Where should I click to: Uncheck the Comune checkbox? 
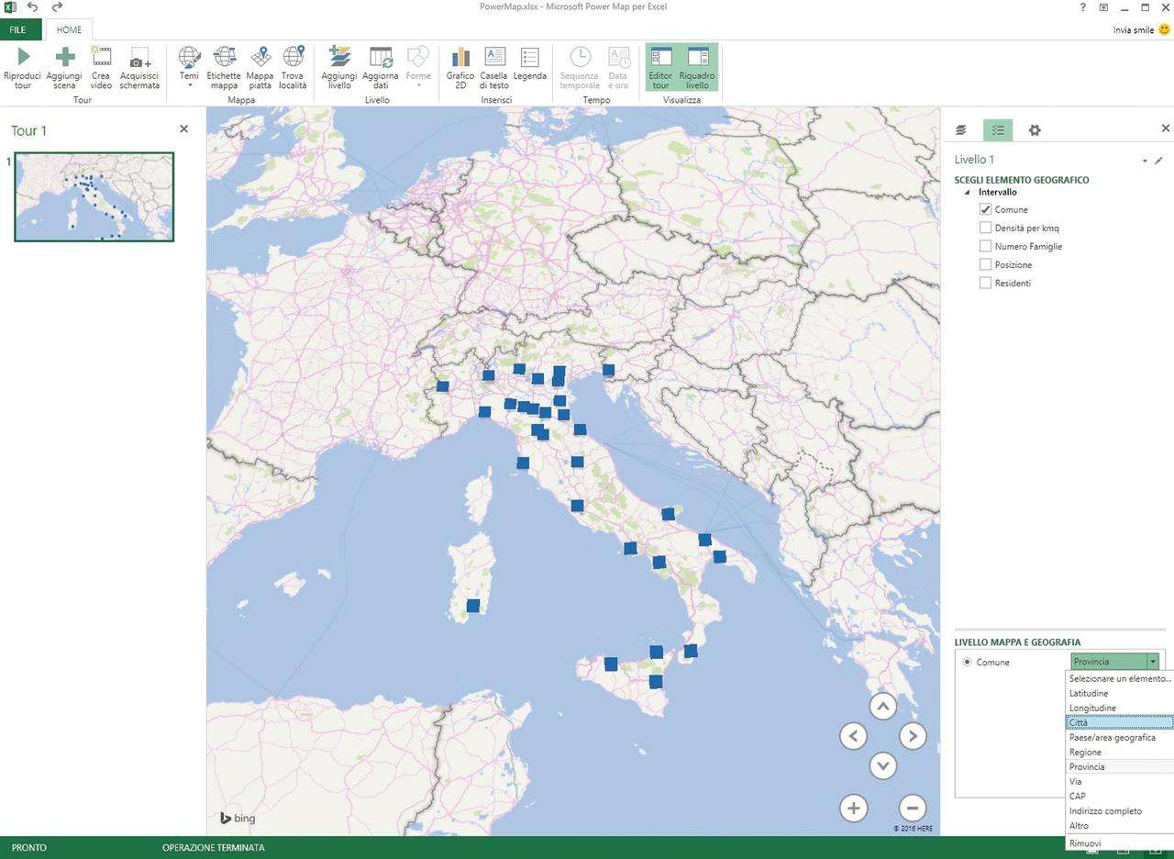pyautogui.click(x=986, y=209)
